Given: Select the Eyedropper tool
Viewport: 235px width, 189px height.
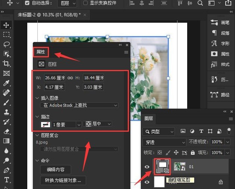Looking at the screenshot, I should (6, 83).
